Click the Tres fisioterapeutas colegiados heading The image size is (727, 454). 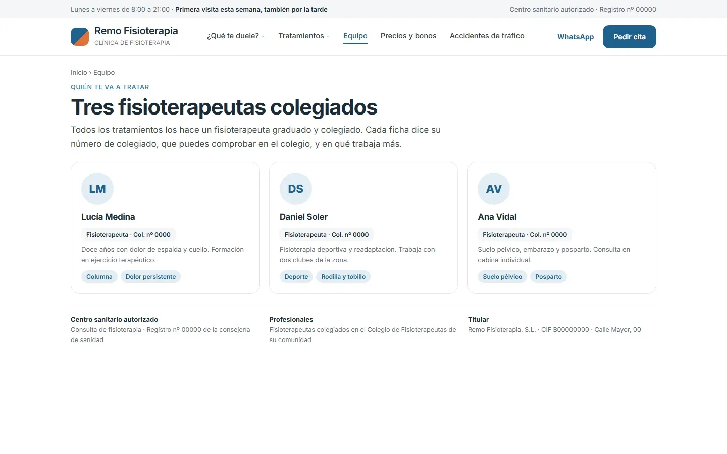pyautogui.click(x=224, y=107)
